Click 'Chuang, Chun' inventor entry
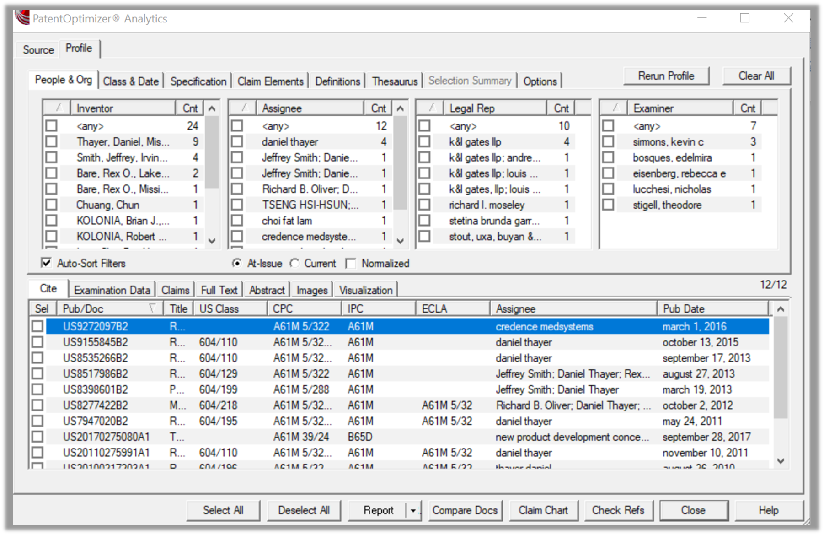 pos(107,205)
